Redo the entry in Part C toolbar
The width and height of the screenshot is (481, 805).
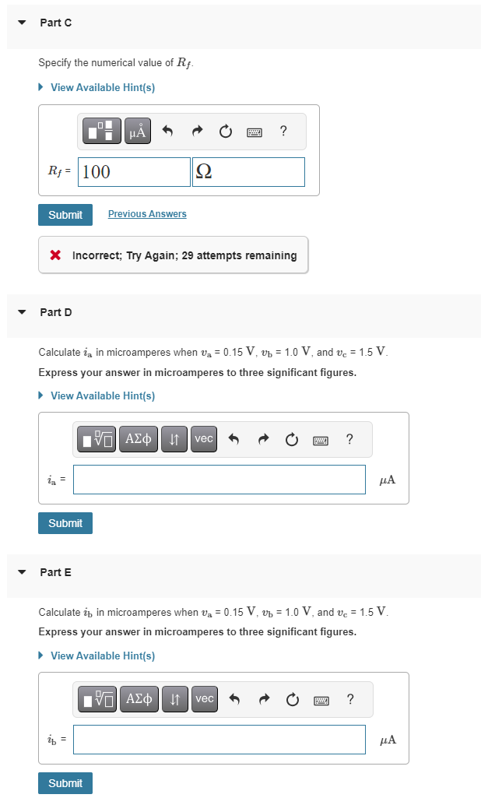(196, 131)
